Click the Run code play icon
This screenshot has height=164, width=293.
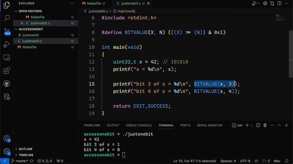(254, 3)
